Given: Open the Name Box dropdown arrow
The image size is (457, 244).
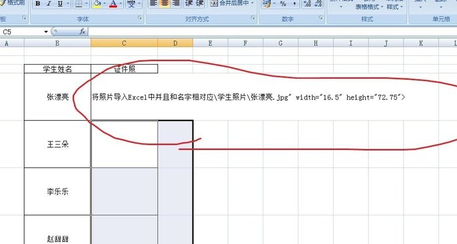Looking at the screenshot, I should pos(46,32).
